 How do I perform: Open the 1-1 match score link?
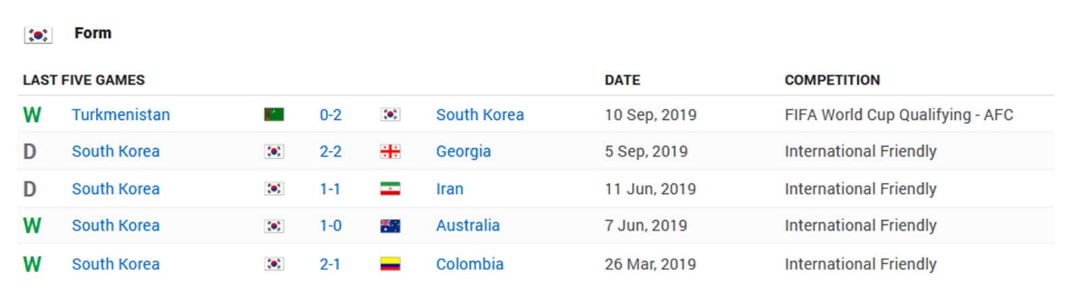330,189
